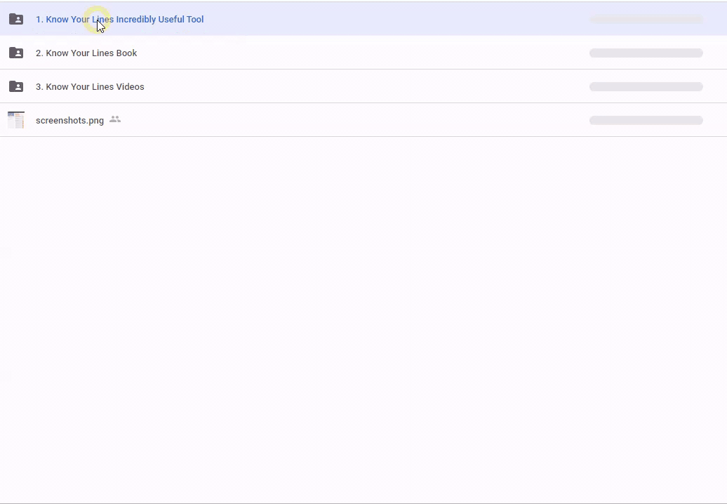Click the loading bar in the screenshots.png row
The height and width of the screenshot is (504, 727).
pyautogui.click(x=646, y=120)
